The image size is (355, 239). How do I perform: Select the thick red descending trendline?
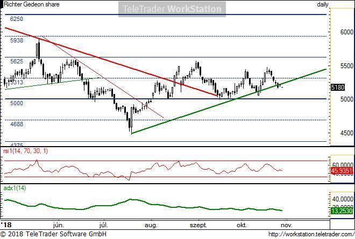click(111, 62)
